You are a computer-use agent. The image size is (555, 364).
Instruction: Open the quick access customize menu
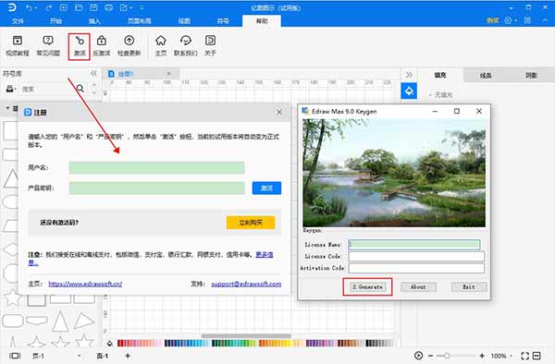point(142,7)
